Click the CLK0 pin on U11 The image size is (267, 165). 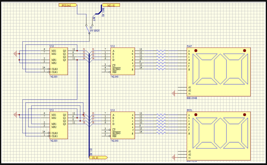54,133
